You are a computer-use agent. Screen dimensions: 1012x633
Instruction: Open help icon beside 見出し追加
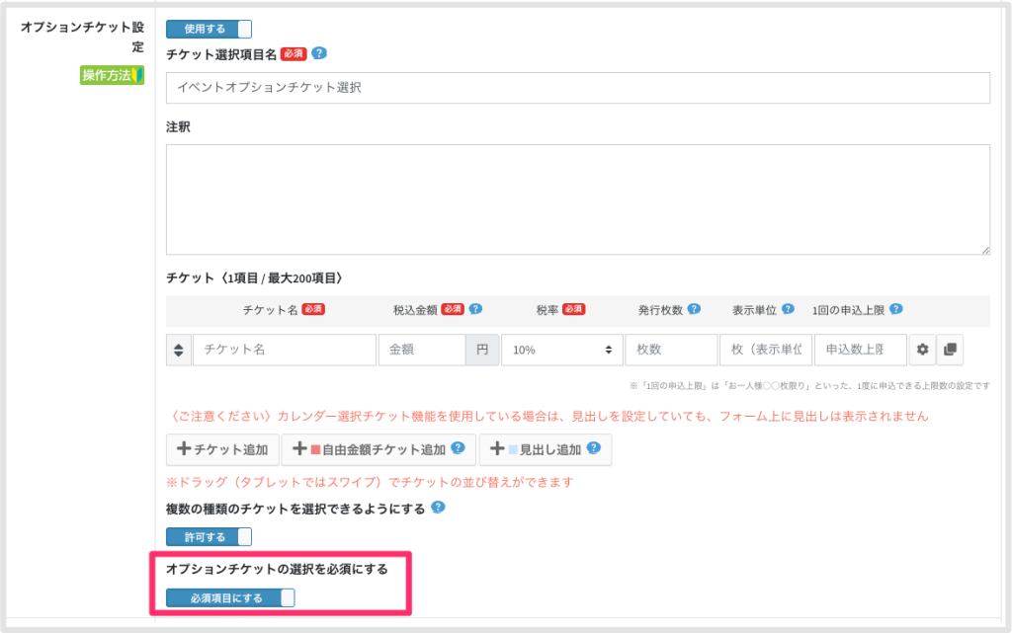pyautogui.click(x=594, y=448)
